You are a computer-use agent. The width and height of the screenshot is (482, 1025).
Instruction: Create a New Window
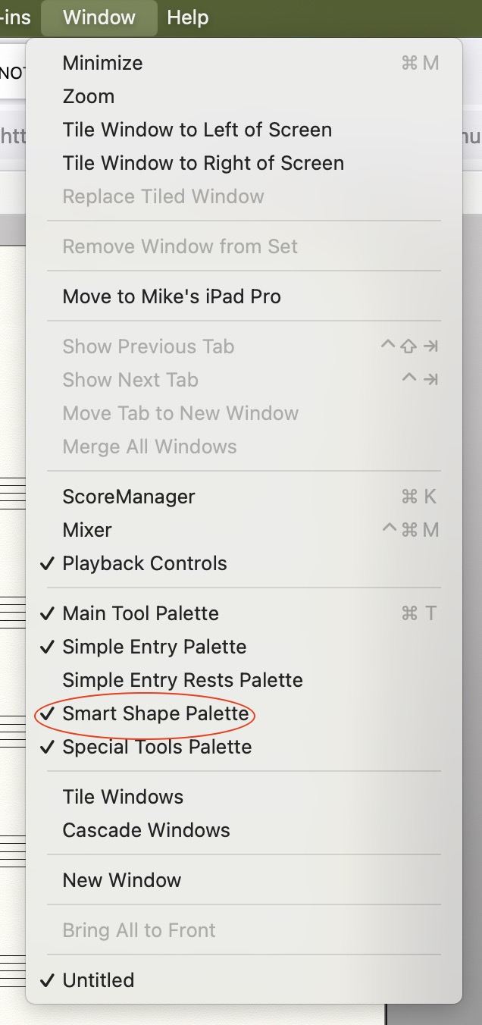click(122, 880)
